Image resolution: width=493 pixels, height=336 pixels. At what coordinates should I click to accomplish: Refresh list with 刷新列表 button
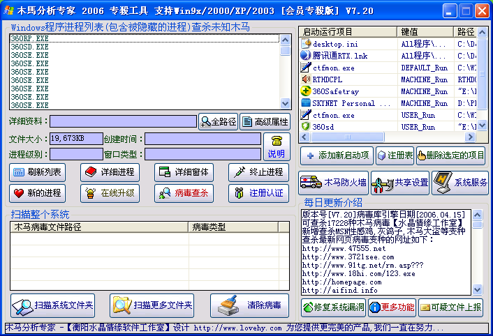pos(38,172)
